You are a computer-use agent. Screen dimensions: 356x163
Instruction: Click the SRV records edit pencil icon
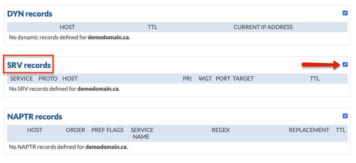click(x=345, y=64)
